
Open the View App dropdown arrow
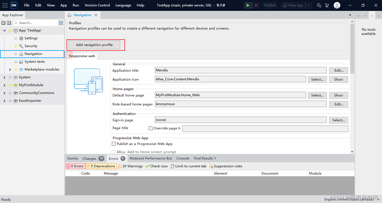click(x=309, y=5)
